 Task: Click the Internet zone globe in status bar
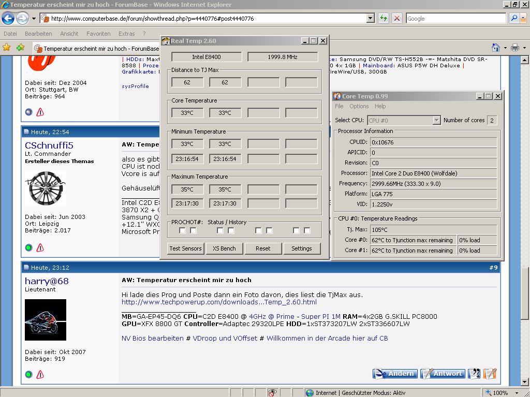(x=310, y=393)
